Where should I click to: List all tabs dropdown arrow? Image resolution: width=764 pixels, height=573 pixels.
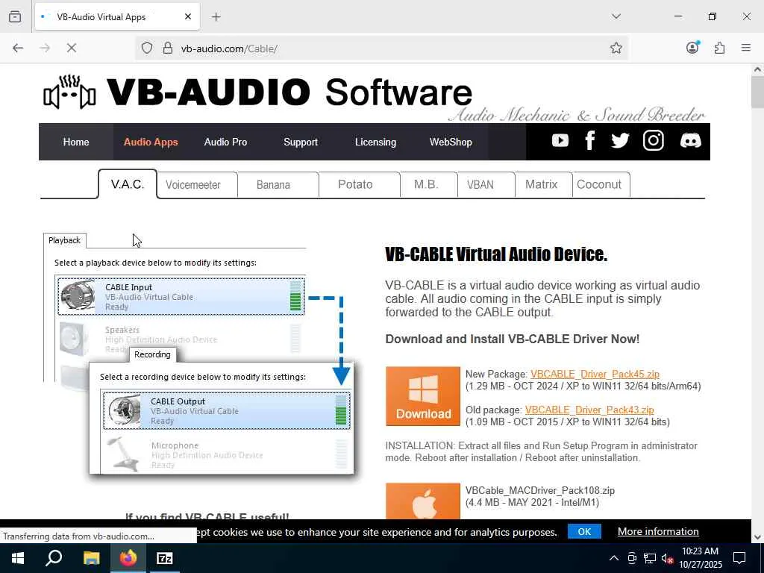tap(616, 16)
